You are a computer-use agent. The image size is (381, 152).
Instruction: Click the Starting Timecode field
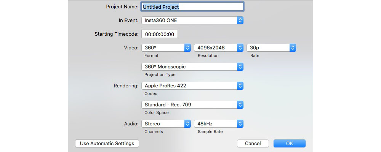click(x=159, y=34)
